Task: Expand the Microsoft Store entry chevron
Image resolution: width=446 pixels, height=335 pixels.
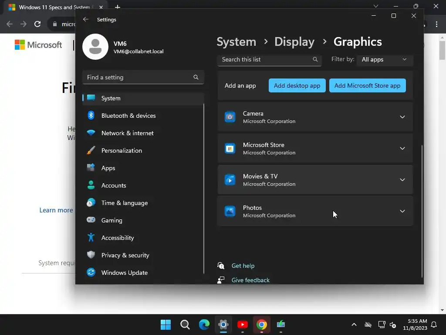Action: (402, 148)
